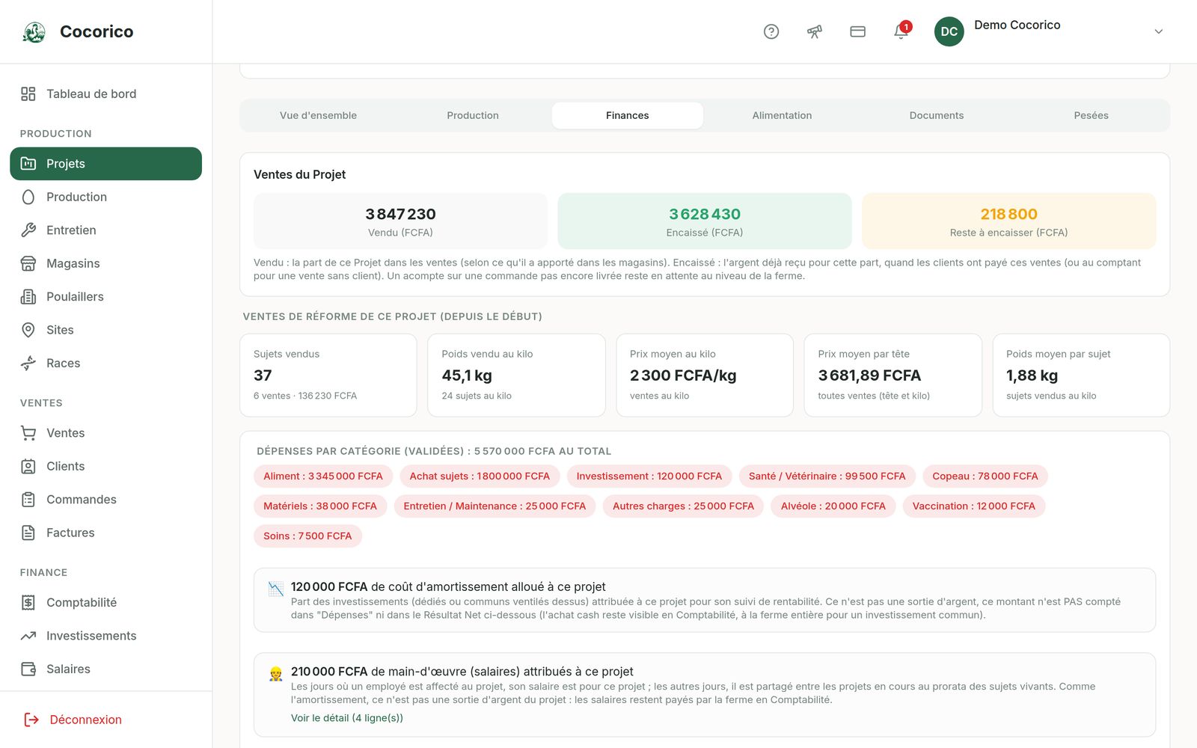Click the Races icon in sidebar
Viewport: 1197px width, 748px height.
[28, 363]
